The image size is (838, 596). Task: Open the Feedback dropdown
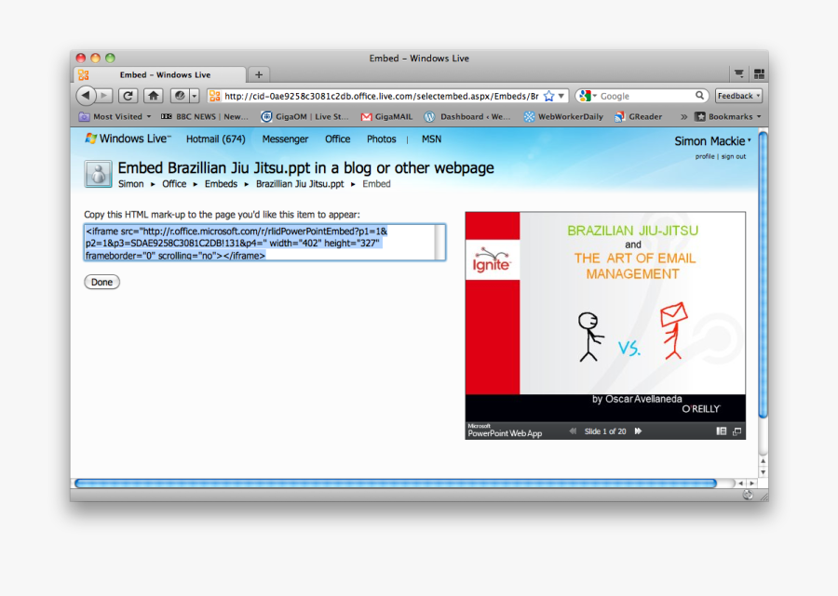click(x=738, y=95)
